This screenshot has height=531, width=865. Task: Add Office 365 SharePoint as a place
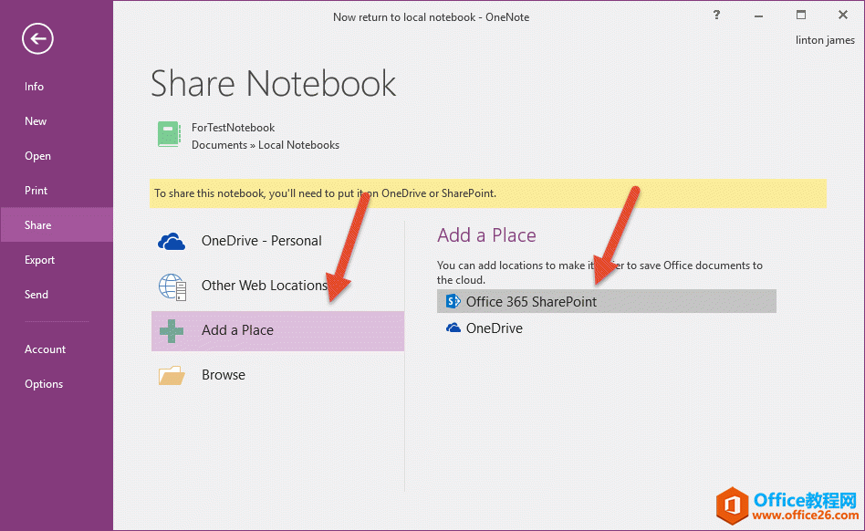pyautogui.click(x=606, y=302)
